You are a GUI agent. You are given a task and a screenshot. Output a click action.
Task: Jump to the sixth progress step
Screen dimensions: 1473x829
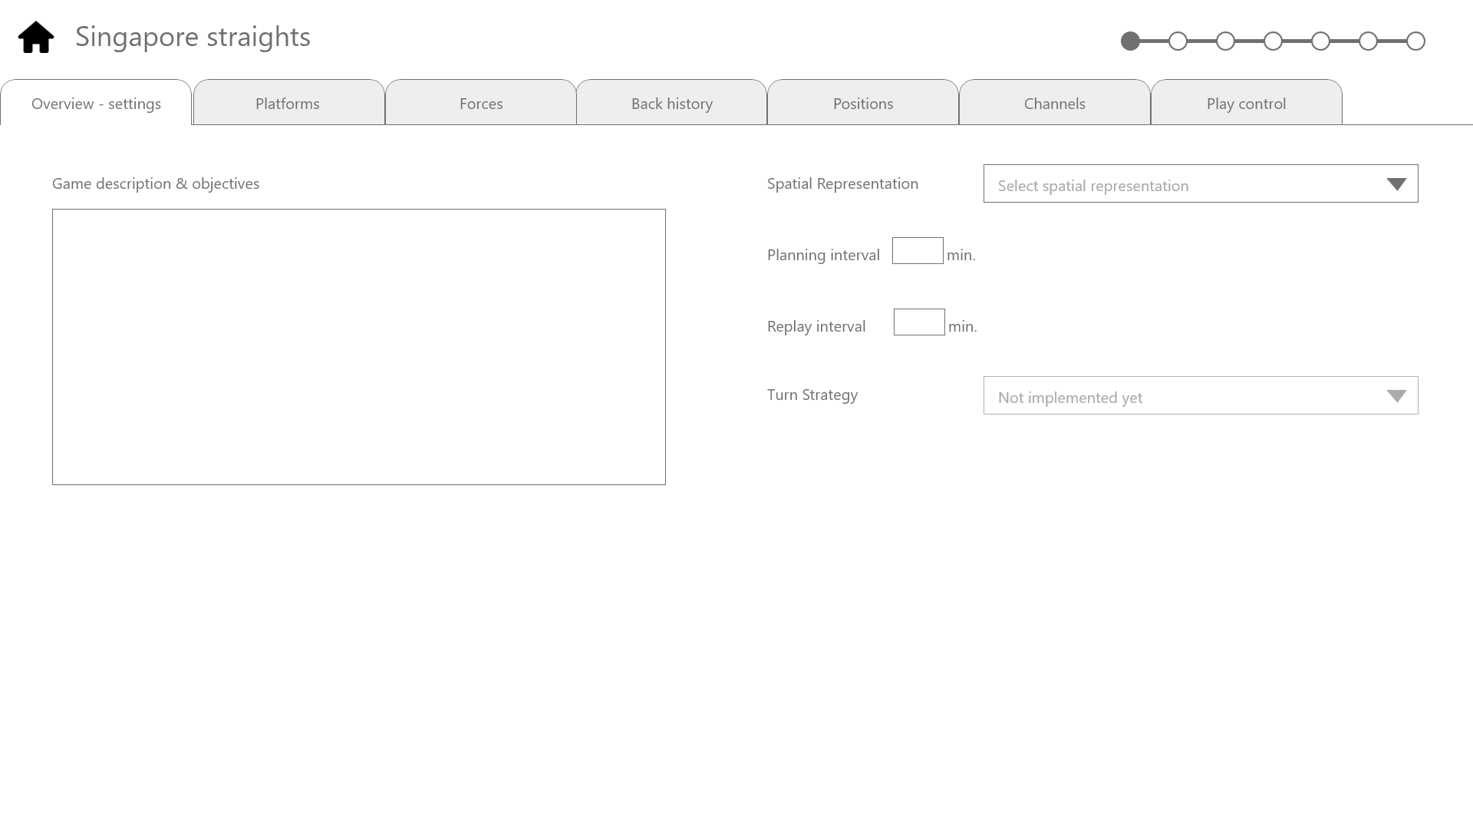click(x=1368, y=41)
